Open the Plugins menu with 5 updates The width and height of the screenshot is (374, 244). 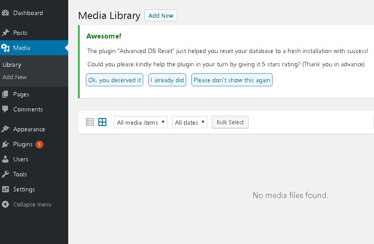(x=23, y=144)
